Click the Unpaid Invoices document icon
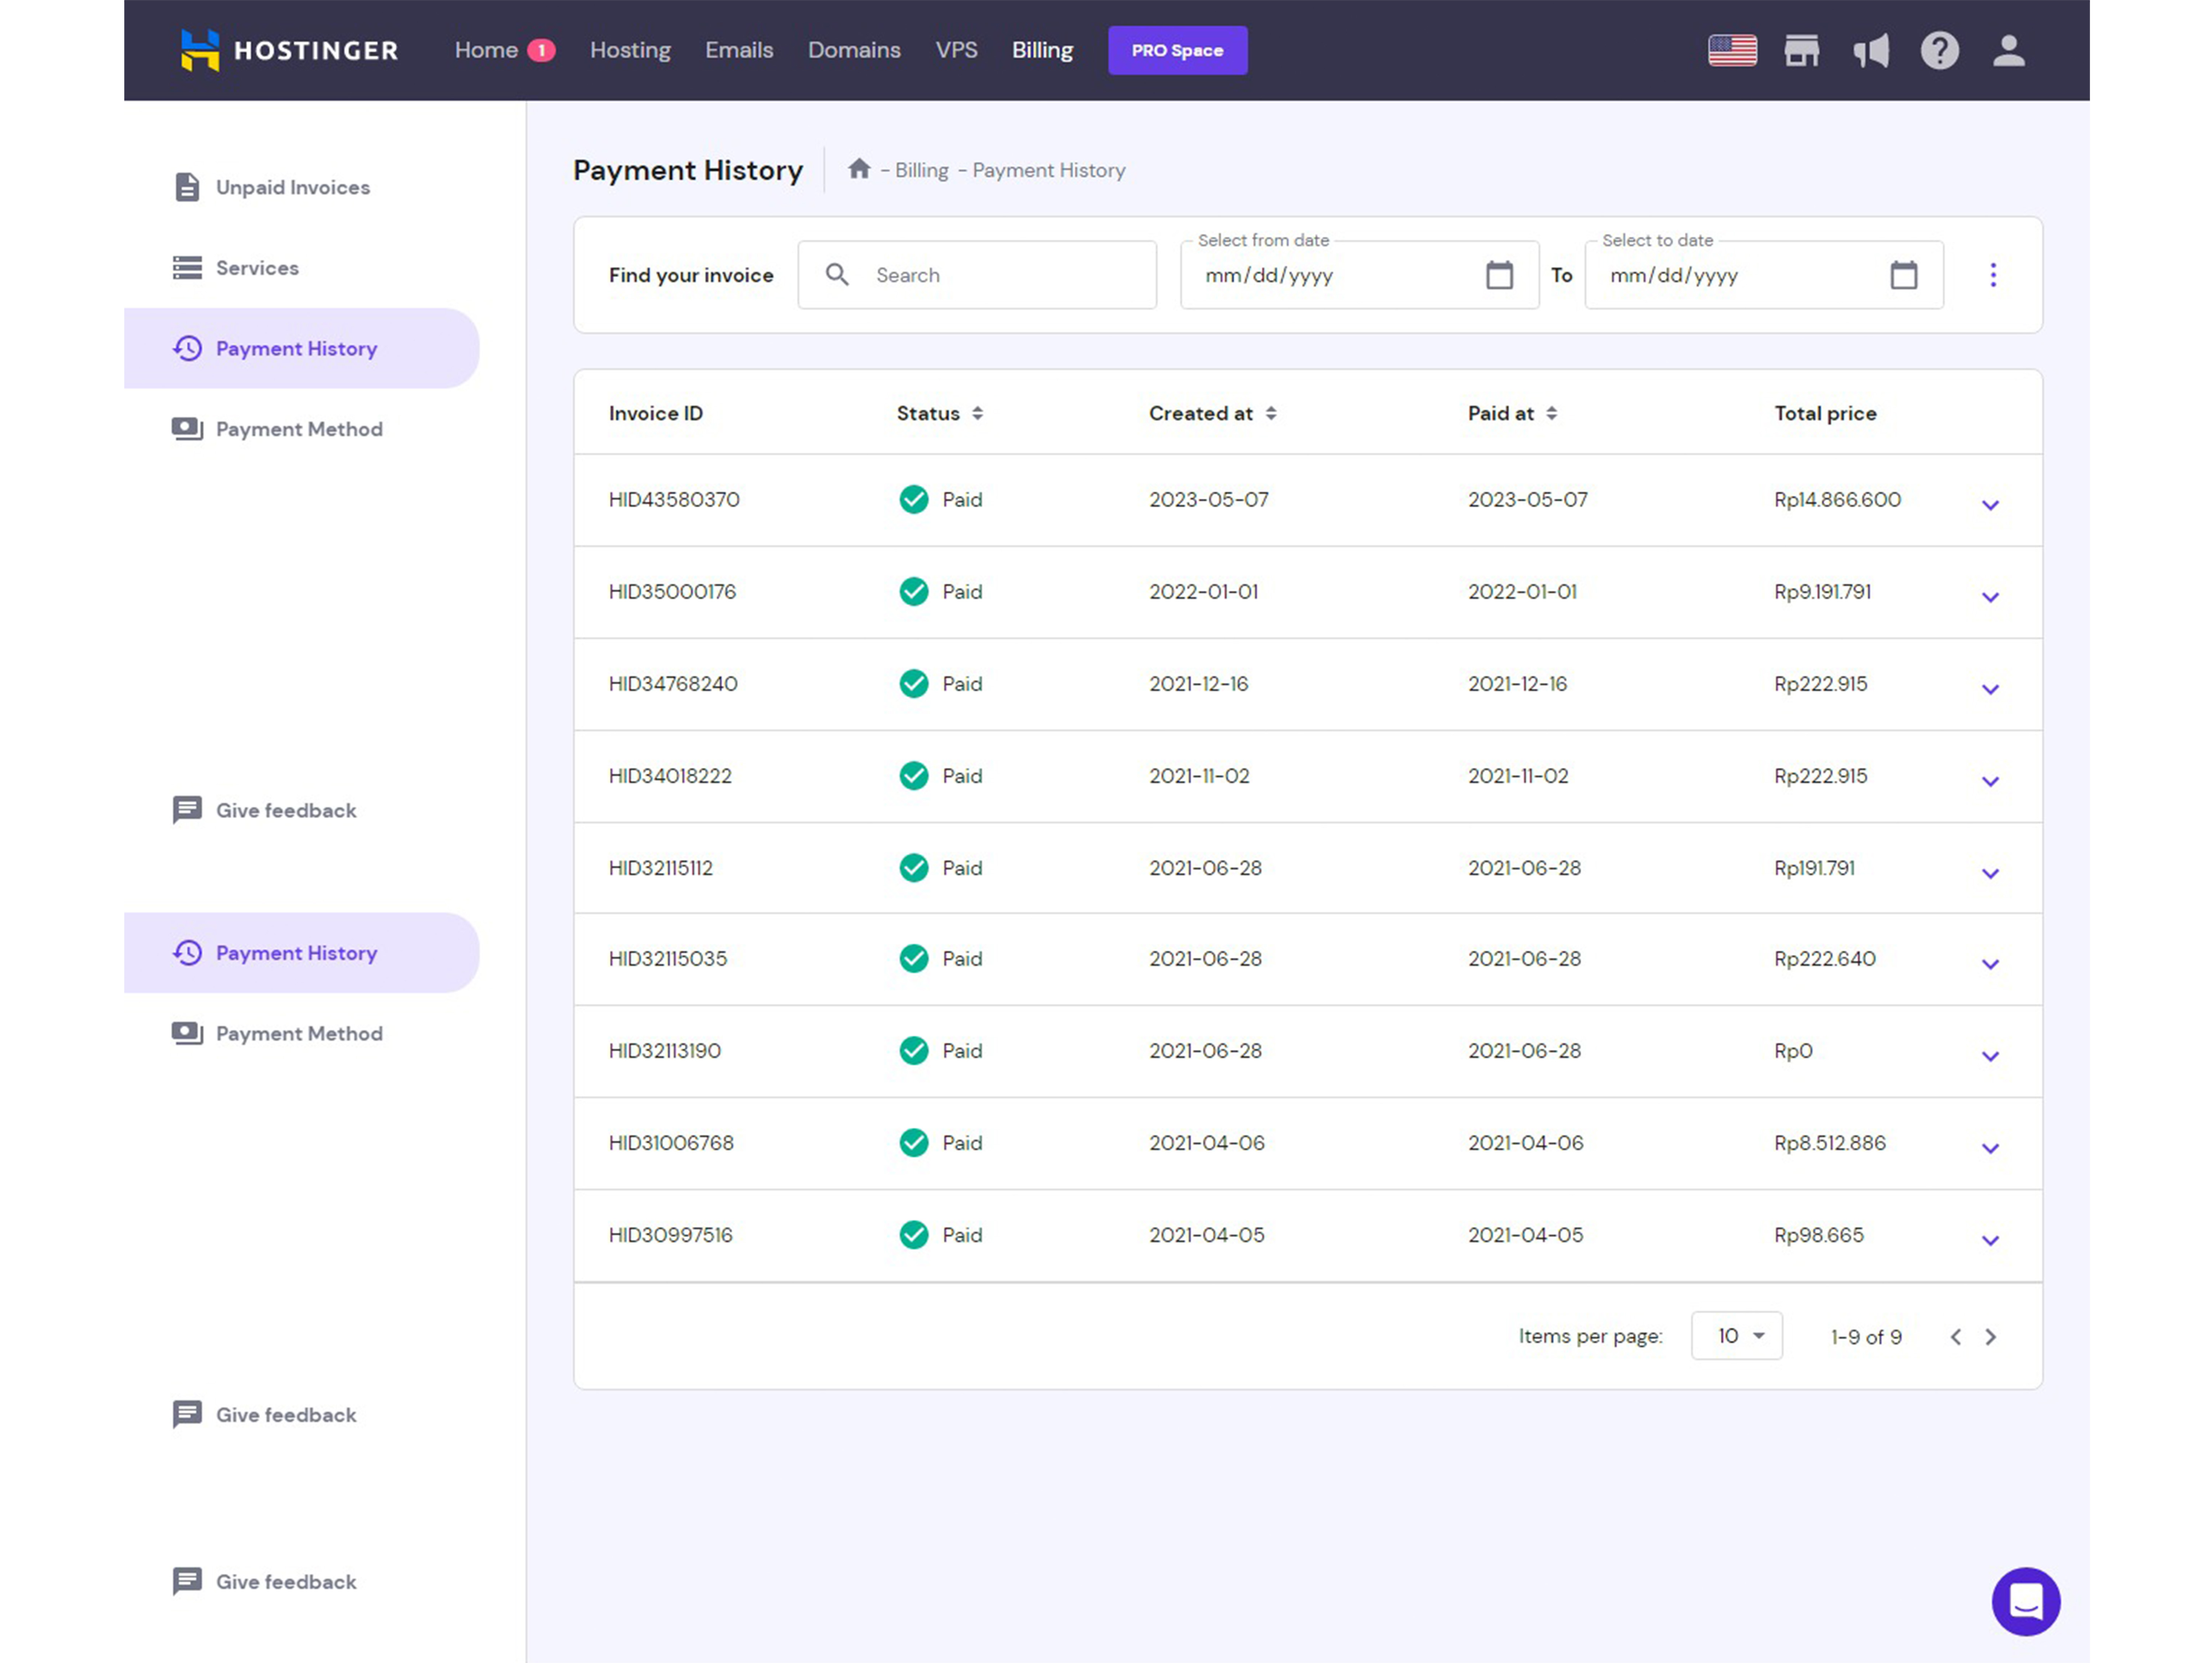The image size is (2212, 1663). 187,187
